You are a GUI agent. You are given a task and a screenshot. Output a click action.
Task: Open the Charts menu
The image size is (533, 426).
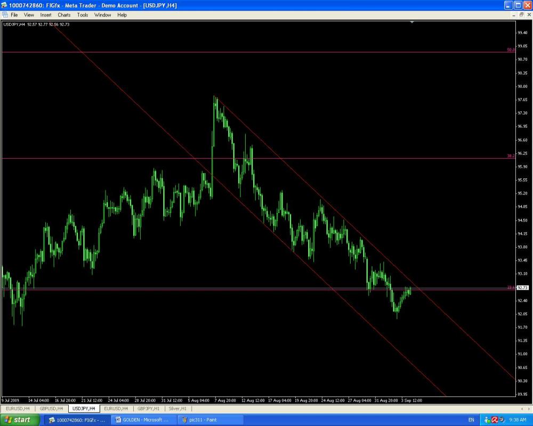coord(64,15)
